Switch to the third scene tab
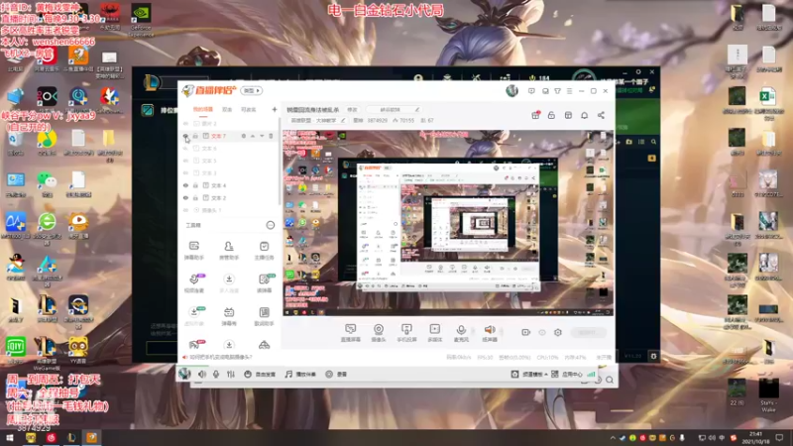The width and height of the screenshot is (793, 446). [249, 109]
